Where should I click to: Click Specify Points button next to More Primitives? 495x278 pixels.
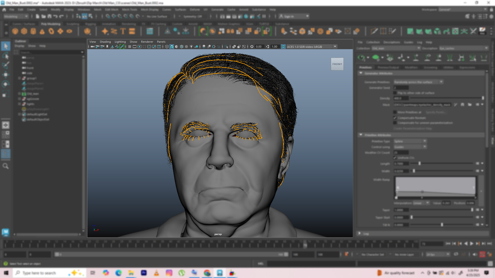pos(436,112)
